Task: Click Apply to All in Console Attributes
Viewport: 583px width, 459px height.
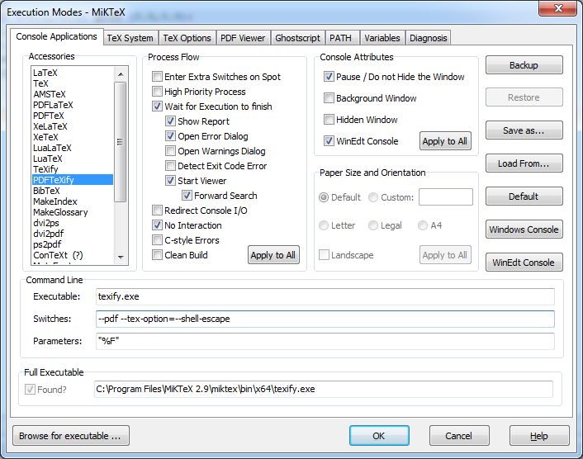Action: pyautogui.click(x=445, y=141)
